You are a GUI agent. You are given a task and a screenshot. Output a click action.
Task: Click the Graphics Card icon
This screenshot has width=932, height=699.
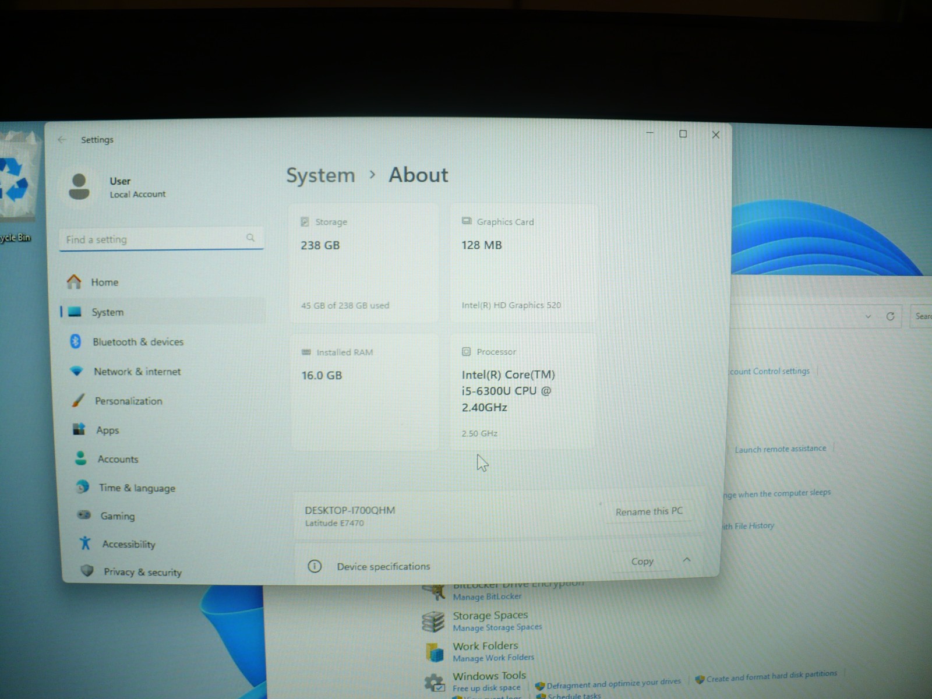coord(467,221)
